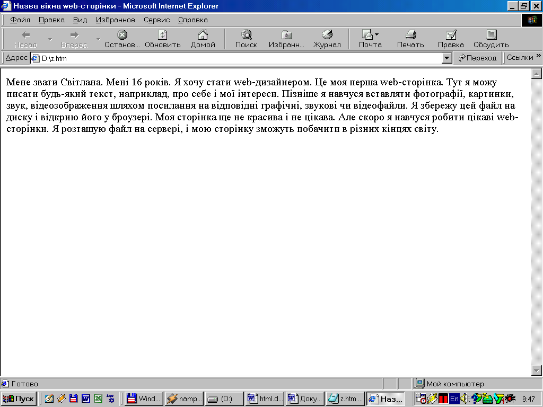Open Избранное favorites toolbar icon
The height and width of the screenshot is (407, 543).
click(286, 39)
